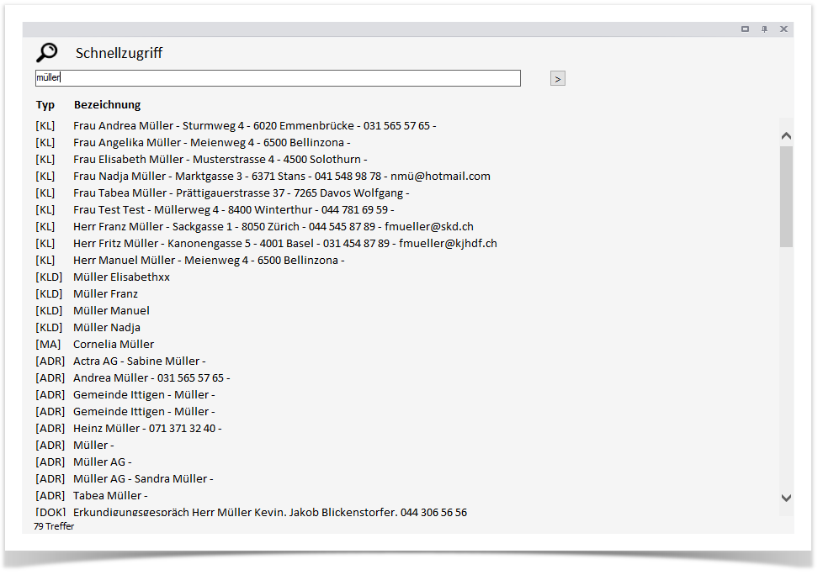Click the Schnellzugriff title text
The height and width of the screenshot is (575, 823).
pos(119,53)
